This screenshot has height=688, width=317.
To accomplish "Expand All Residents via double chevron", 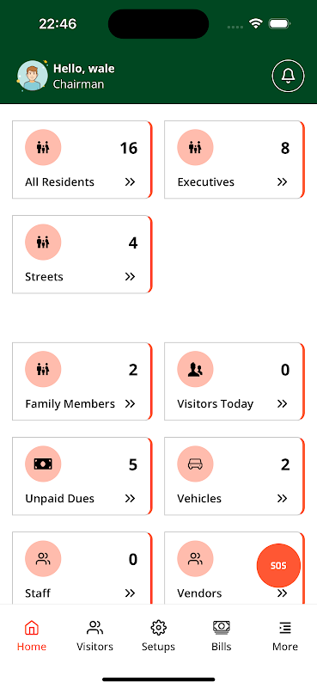I will [130, 182].
